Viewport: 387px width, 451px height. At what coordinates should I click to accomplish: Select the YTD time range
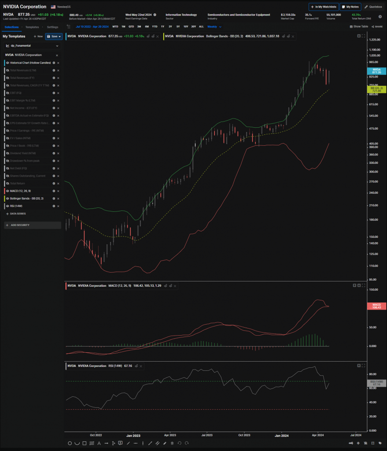click(155, 27)
